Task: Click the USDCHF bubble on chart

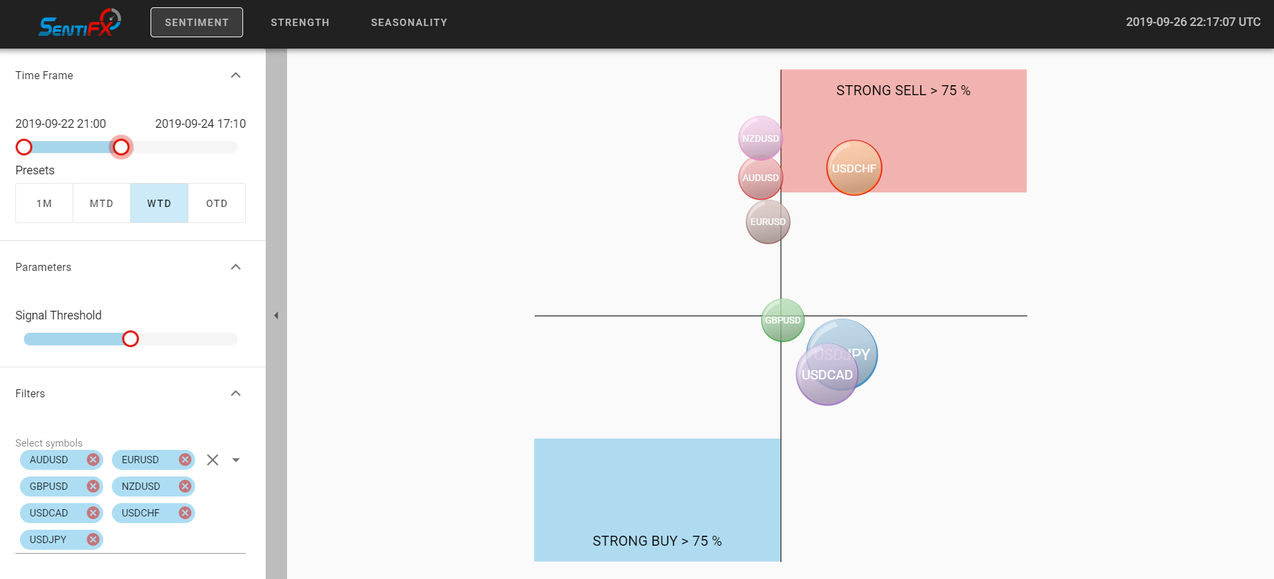Action: pyautogui.click(x=854, y=168)
